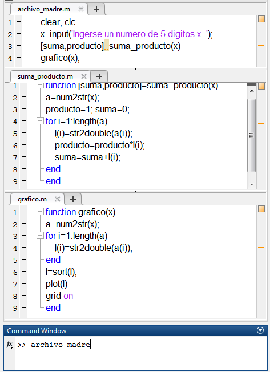Click the line 'producto=producto*l(i);'
The width and height of the screenshot is (270, 372).
(100, 145)
